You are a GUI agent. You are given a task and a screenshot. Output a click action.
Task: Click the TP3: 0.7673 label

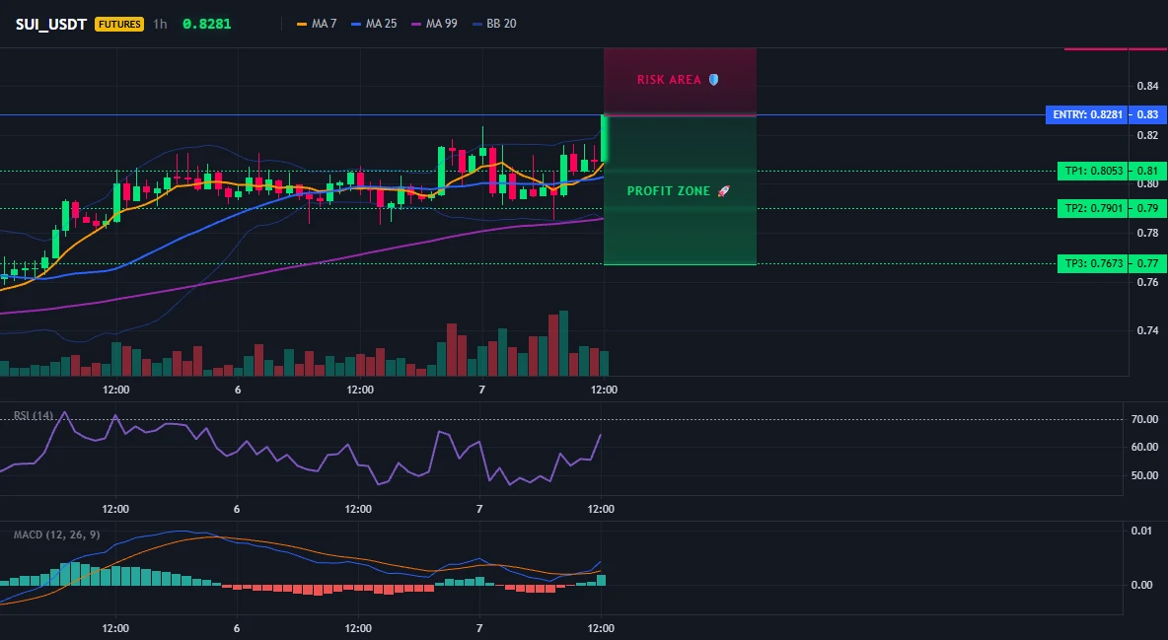tap(1093, 263)
